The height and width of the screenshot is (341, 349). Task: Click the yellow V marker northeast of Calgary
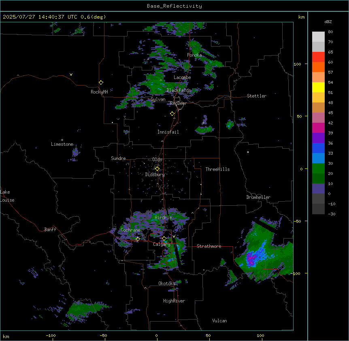pyautogui.click(x=174, y=237)
